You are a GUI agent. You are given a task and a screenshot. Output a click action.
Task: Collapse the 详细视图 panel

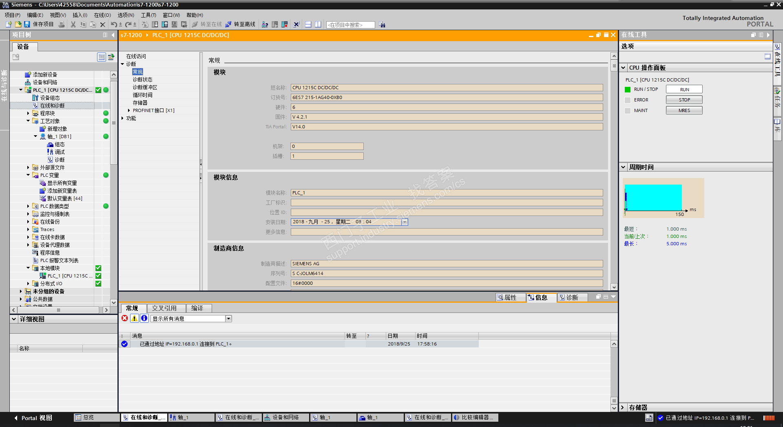pos(14,319)
